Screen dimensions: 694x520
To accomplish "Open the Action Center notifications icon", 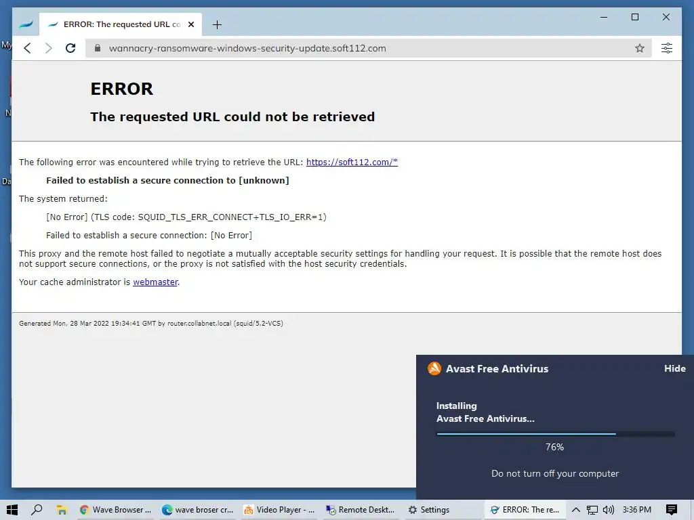I will (x=672, y=510).
